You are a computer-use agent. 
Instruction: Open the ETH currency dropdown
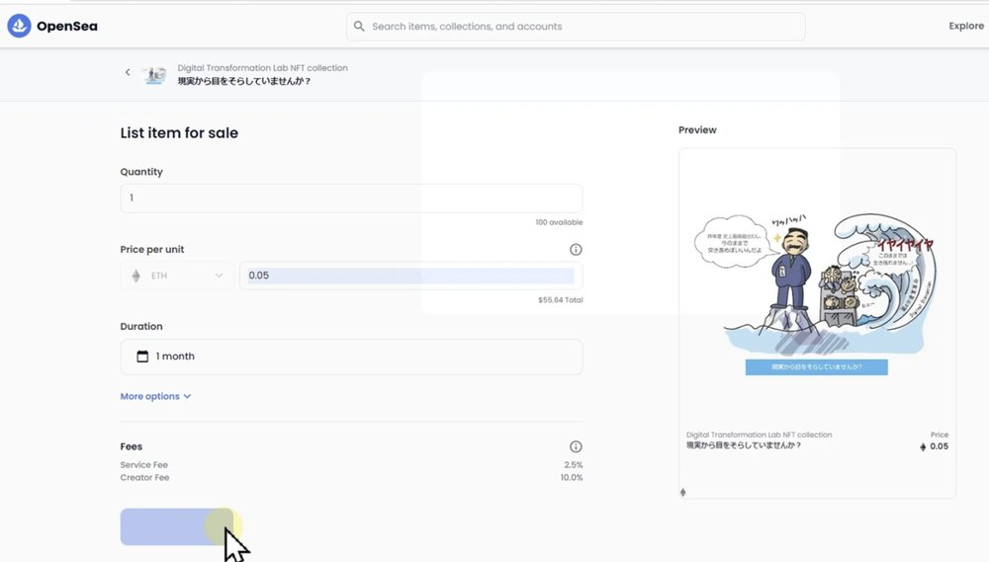pyautogui.click(x=177, y=276)
